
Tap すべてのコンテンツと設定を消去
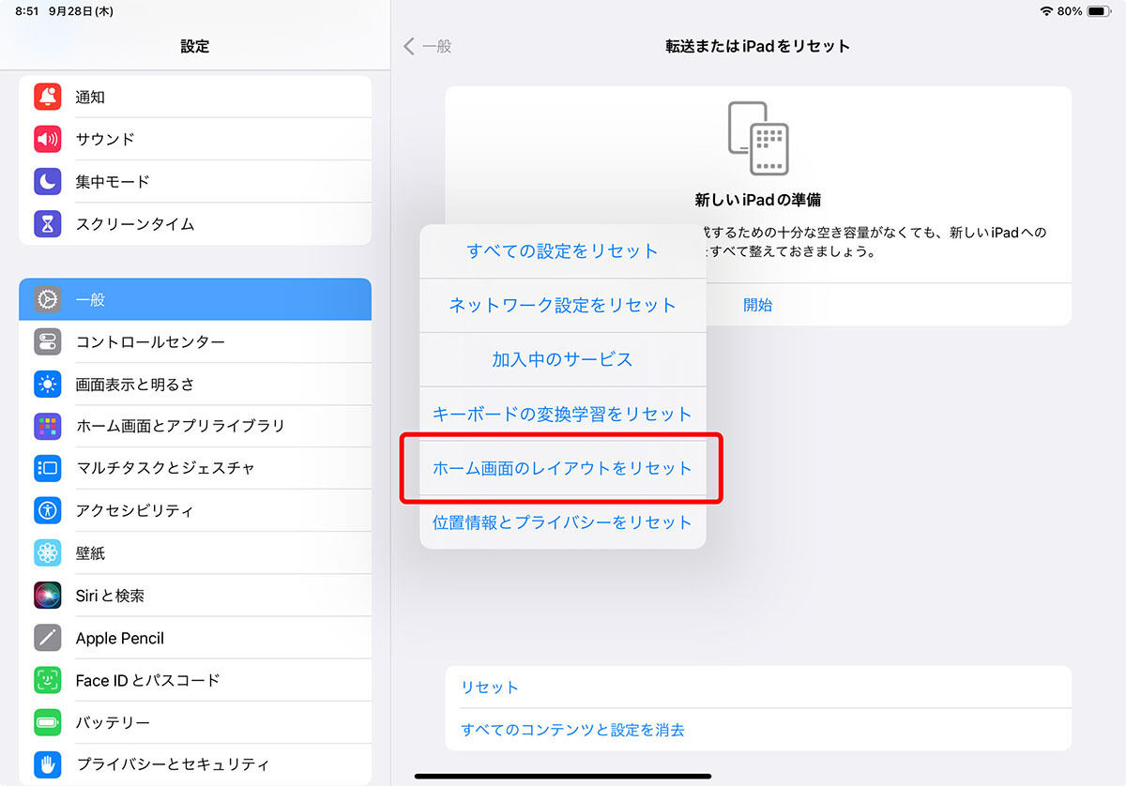pos(758,730)
